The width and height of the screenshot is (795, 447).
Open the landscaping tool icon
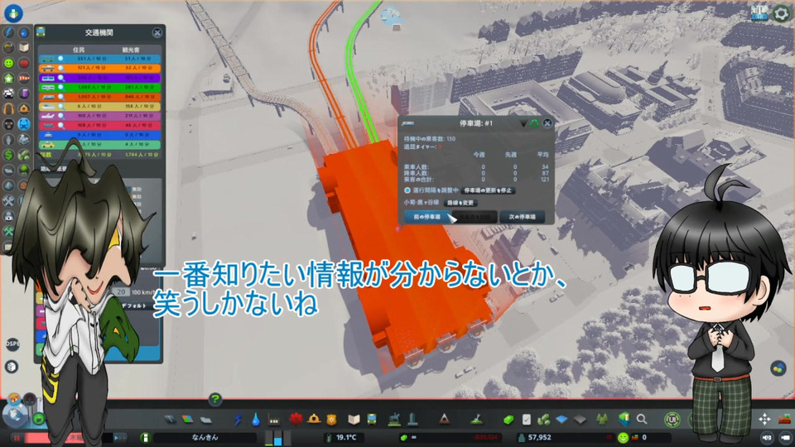pyautogui.click(x=476, y=419)
